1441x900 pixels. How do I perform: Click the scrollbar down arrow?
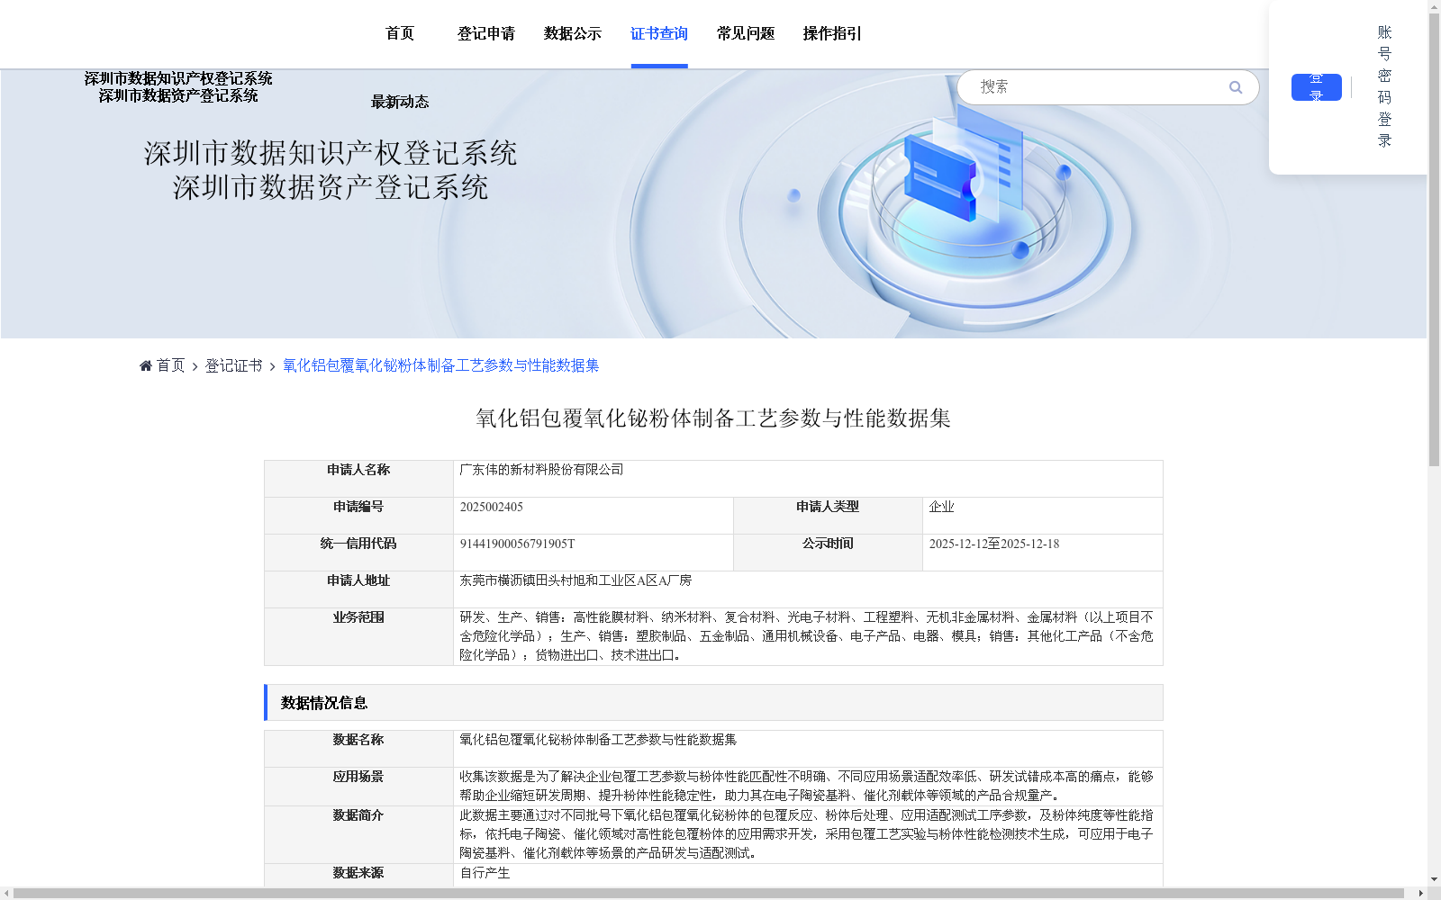(1434, 879)
